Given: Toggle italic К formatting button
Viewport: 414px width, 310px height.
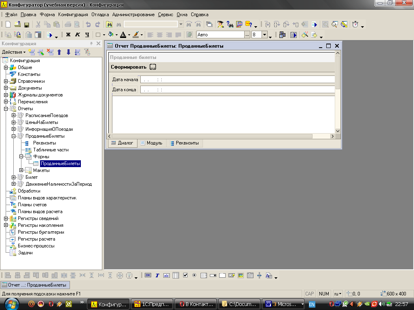Looking at the screenshot, I should [77, 35].
